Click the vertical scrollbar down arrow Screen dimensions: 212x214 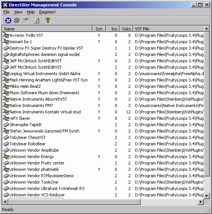(206, 196)
